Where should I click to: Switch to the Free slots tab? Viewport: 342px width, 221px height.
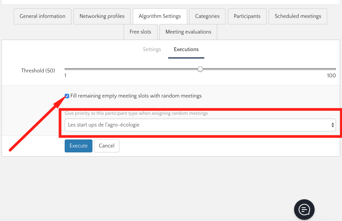pos(140,32)
